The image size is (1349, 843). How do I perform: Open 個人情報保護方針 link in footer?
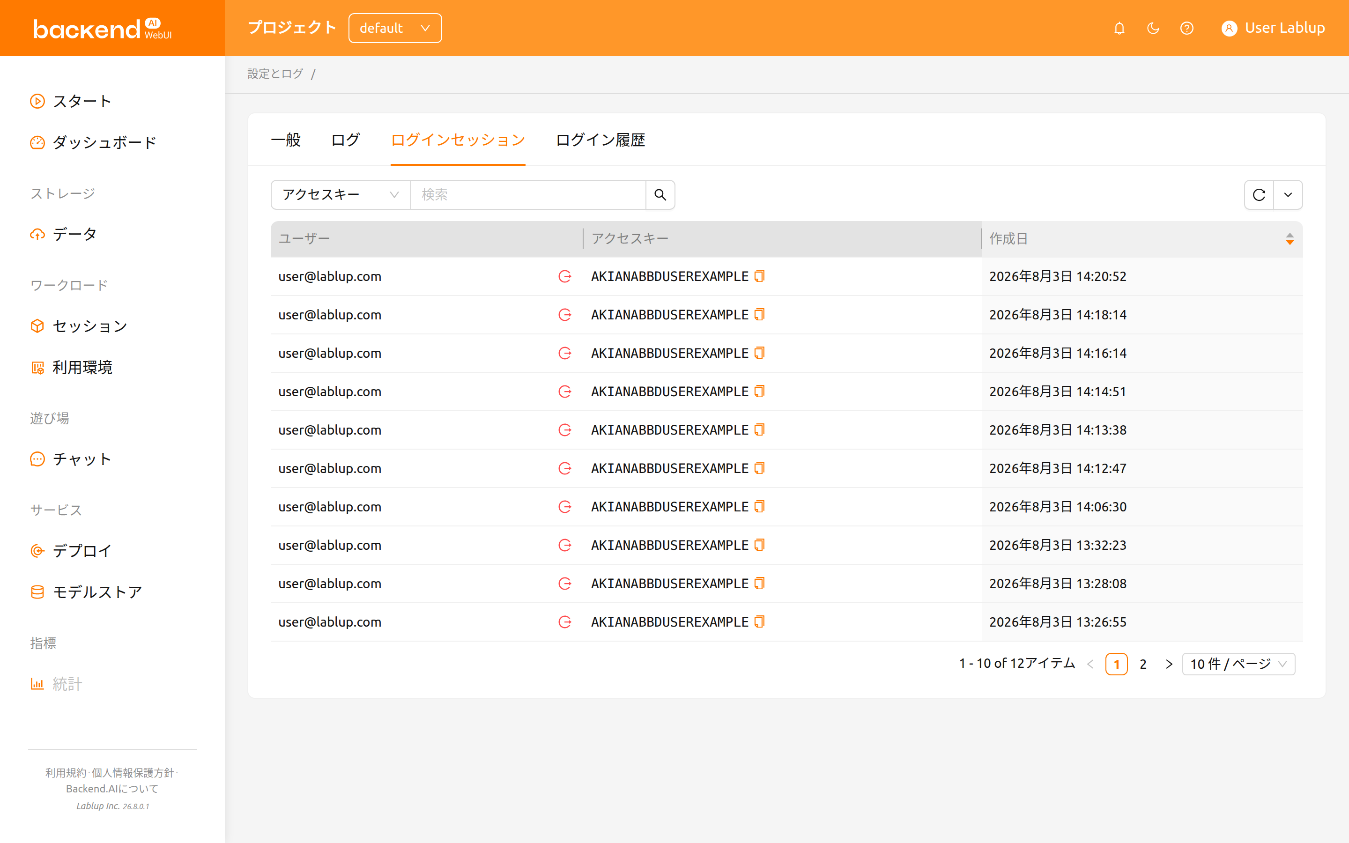click(133, 773)
